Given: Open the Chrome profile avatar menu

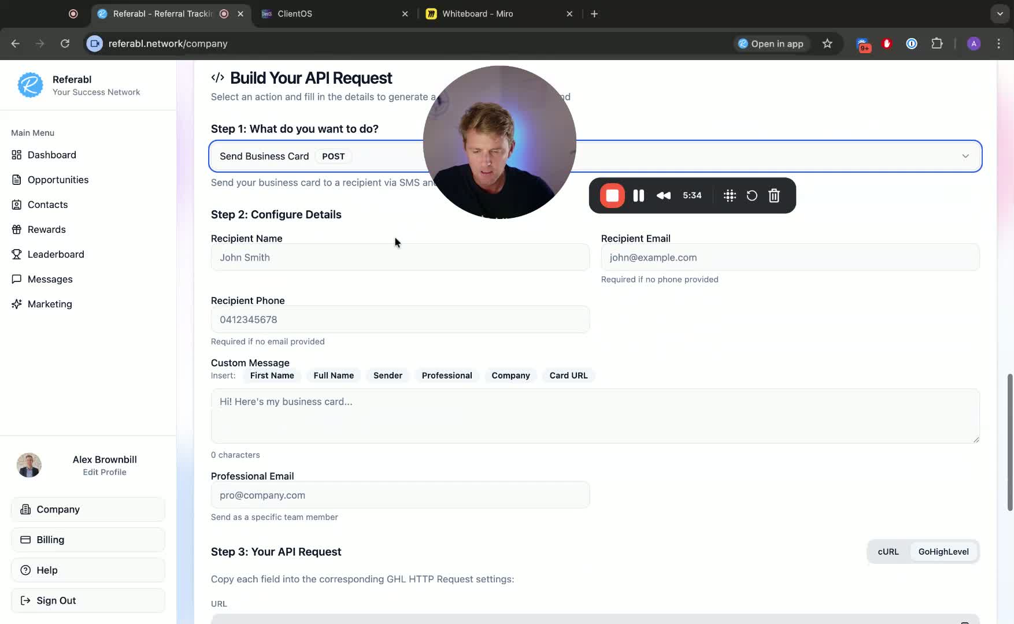Looking at the screenshot, I should pyautogui.click(x=974, y=43).
